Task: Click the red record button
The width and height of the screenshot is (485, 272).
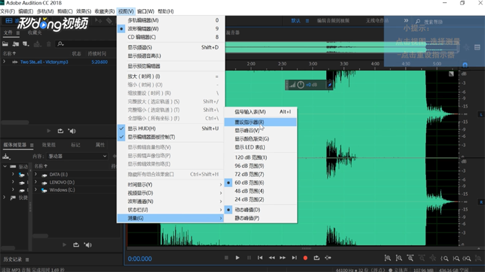Action: tap(305, 258)
